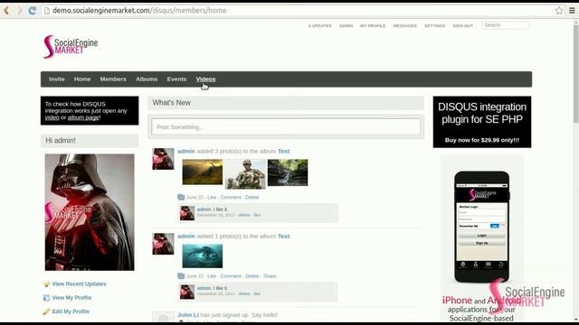The image size is (579, 325).
Task: Click the Search field
Action: click(x=505, y=25)
